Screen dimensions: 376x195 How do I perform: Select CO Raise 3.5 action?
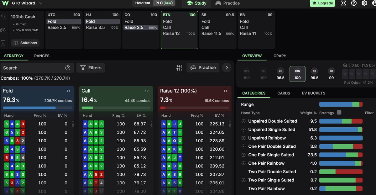point(141,28)
